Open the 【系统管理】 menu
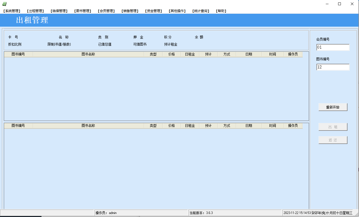 point(12,11)
